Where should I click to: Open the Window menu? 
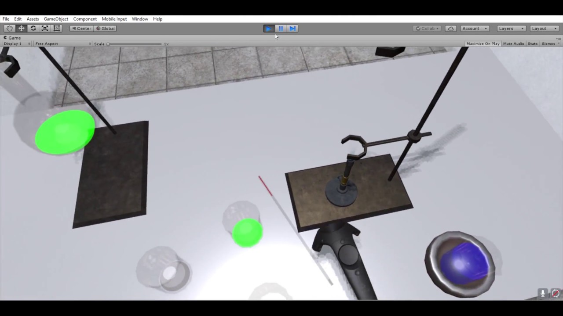[x=140, y=19]
